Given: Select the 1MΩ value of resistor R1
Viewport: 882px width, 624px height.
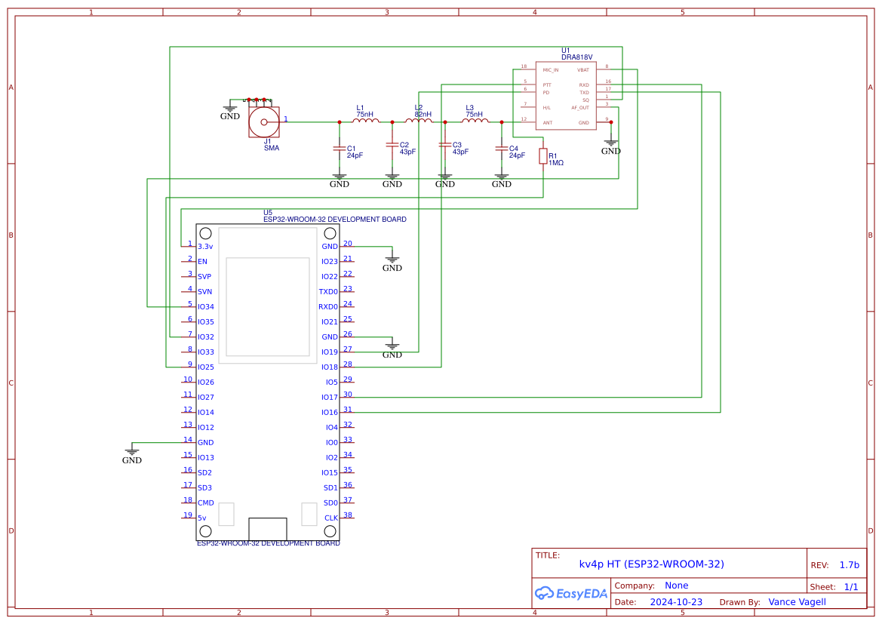Looking at the screenshot, I should tap(556, 163).
